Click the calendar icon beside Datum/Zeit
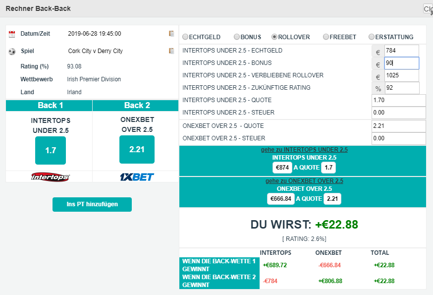Screen dimensions: 433x295 [12, 34]
